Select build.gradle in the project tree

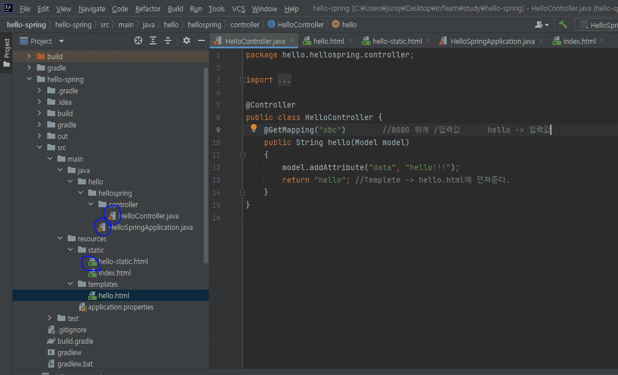pyautogui.click(x=75, y=341)
